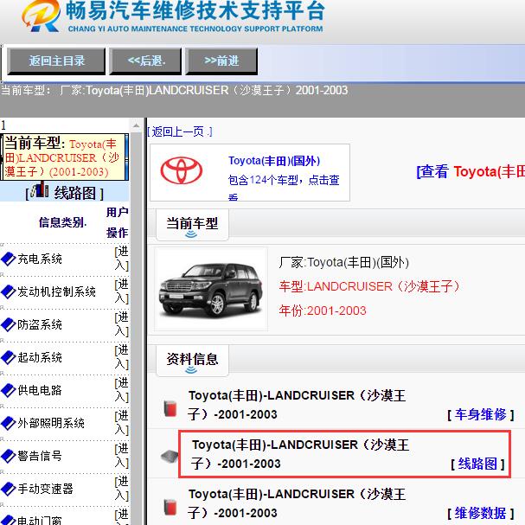Click the LANDCRUISER title in the 维修数据 row

[297, 503]
